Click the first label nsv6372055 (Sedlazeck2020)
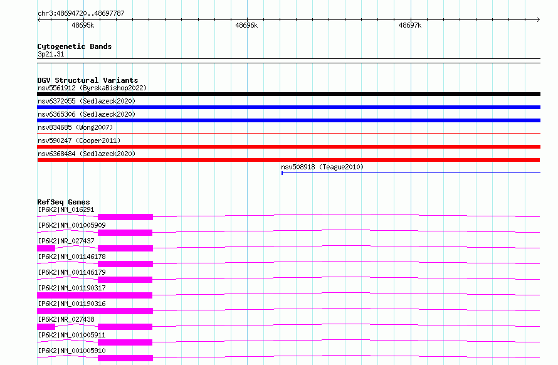The height and width of the screenshot is (365, 558). tap(87, 101)
